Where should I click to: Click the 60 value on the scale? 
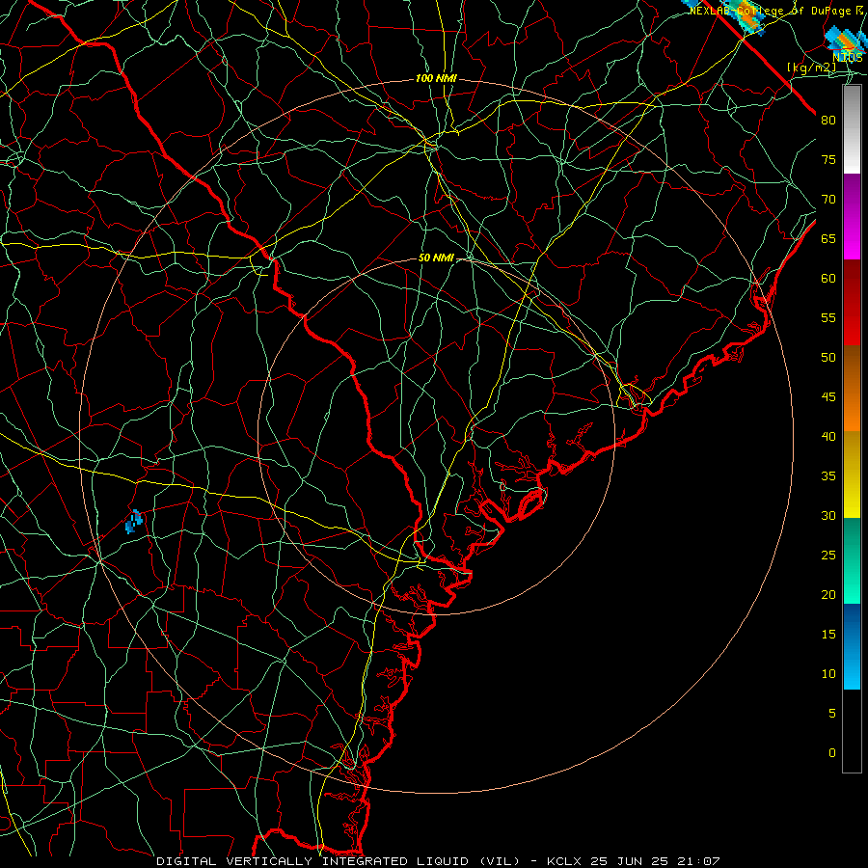(828, 279)
